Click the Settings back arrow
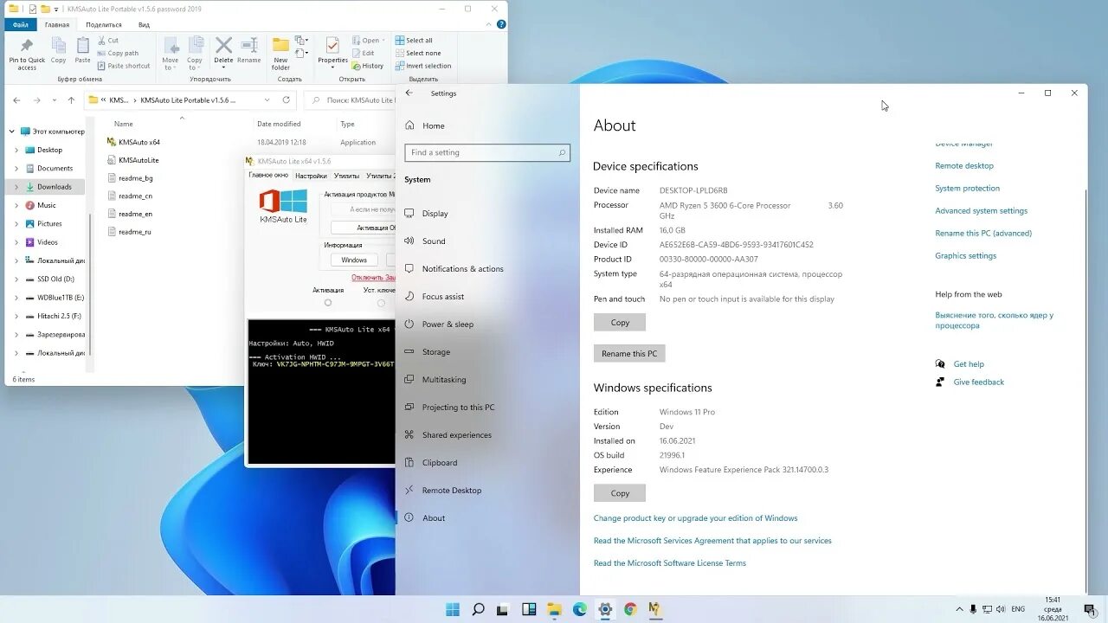 pyautogui.click(x=409, y=93)
